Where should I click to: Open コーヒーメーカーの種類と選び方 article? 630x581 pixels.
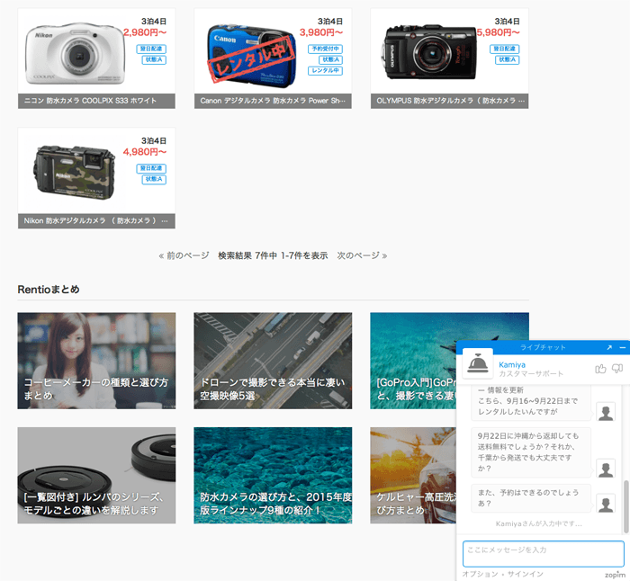[x=96, y=361]
